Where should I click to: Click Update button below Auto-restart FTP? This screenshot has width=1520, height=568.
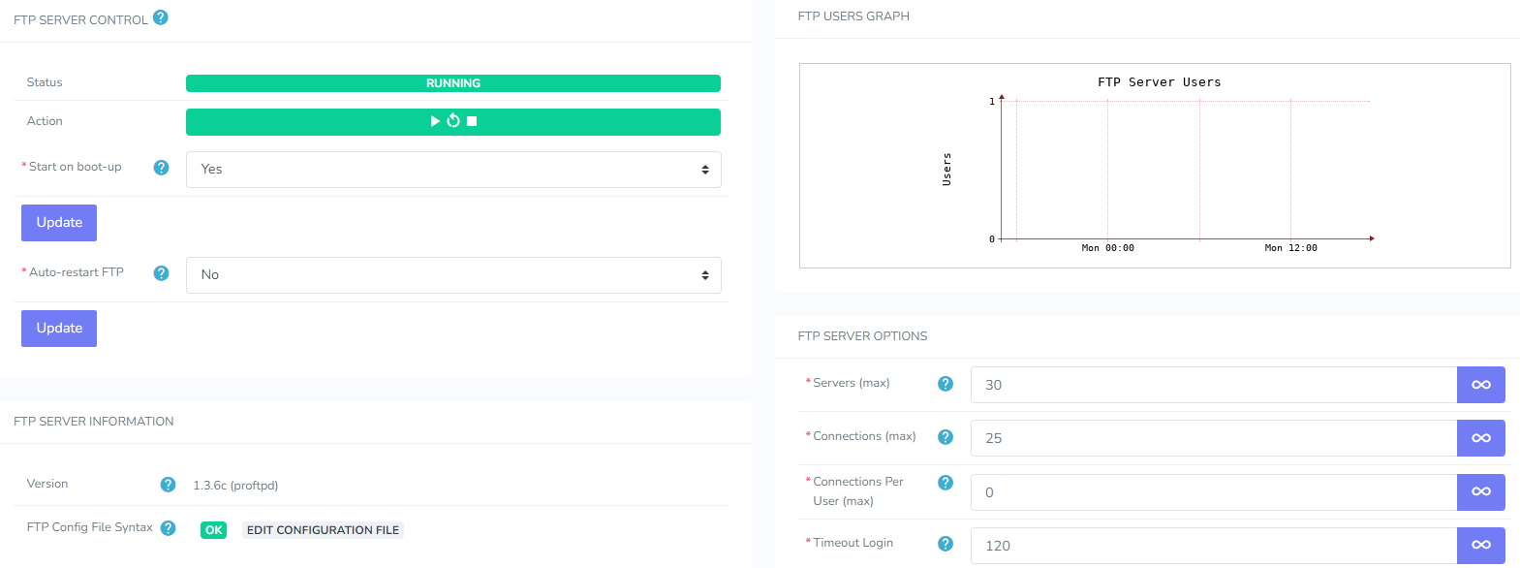(x=59, y=329)
